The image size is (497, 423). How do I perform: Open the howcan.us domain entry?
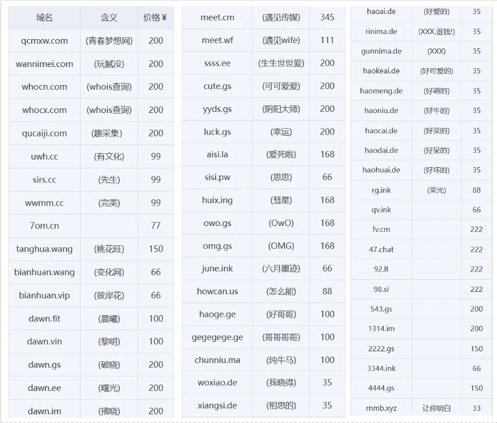click(x=217, y=291)
